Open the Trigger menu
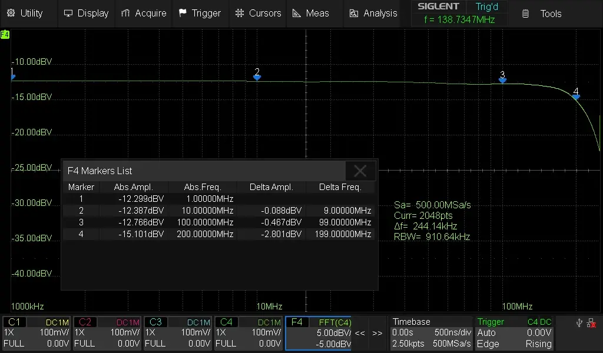Screen dimensions: 603x353 (200, 13)
